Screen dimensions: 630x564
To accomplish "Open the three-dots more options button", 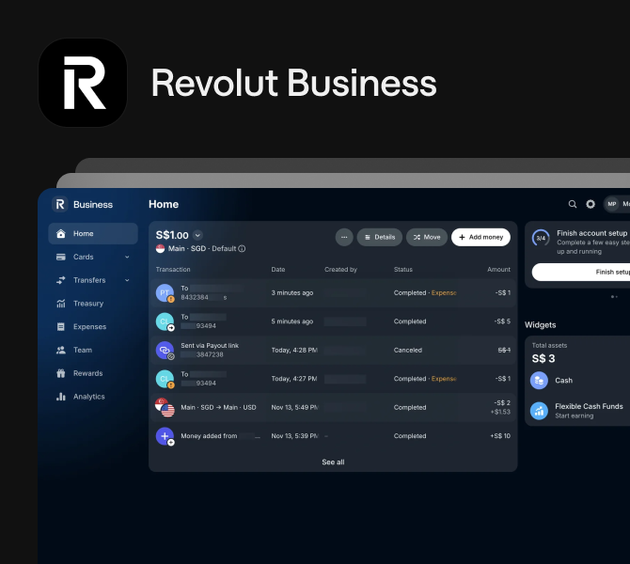I will click(344, 238).
